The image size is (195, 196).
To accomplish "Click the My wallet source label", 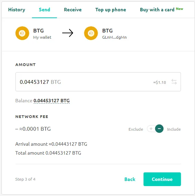I will pyautogui.click(x=42, y=37).
